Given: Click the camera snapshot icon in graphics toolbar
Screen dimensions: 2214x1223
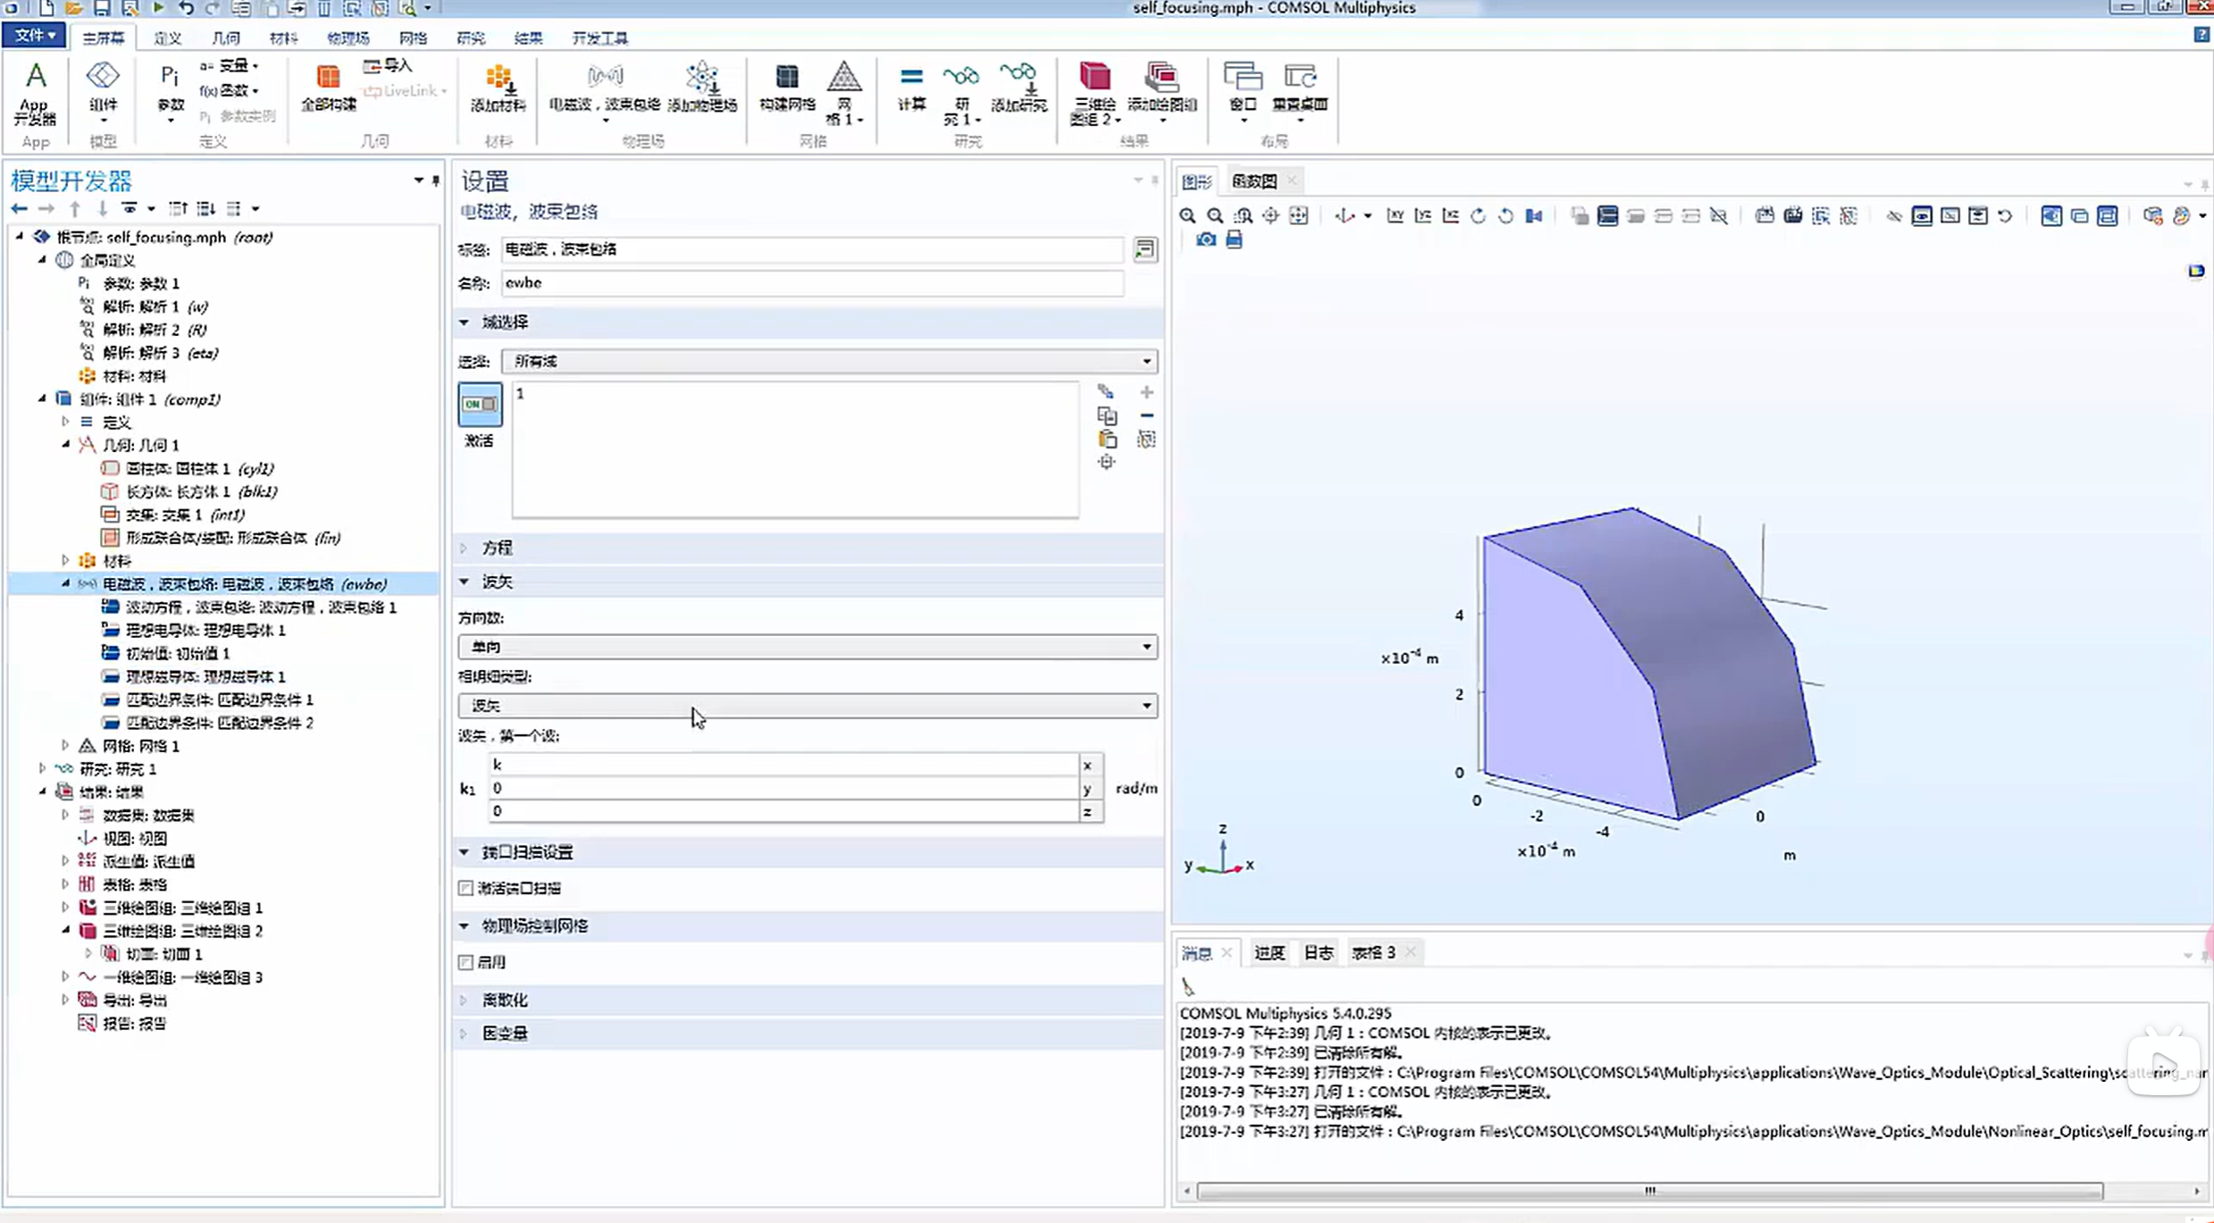Looking at the screenshot, I should pos(1205,239).
